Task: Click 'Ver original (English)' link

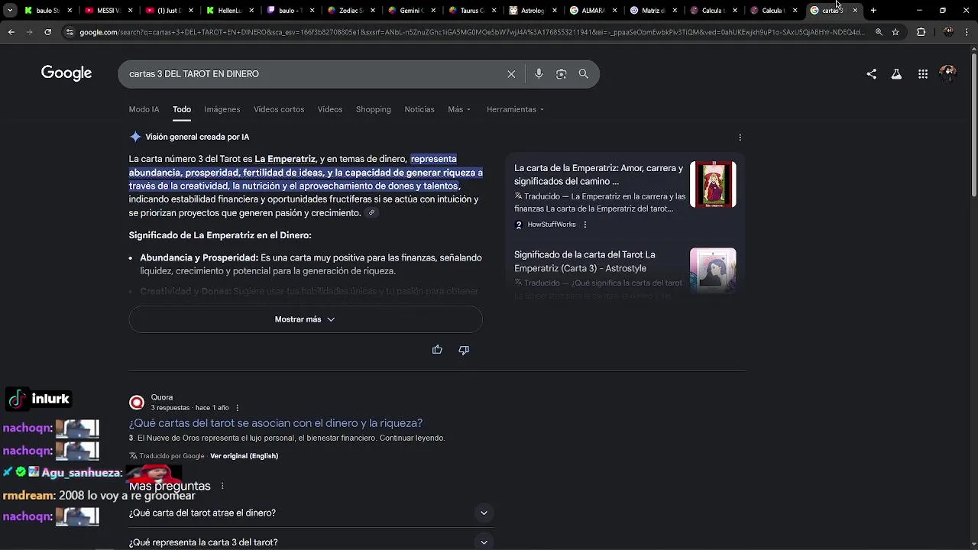Action: tap(244, 456)
